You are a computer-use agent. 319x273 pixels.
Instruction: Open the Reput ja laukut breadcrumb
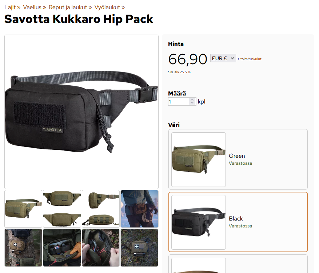coord(68,7)
